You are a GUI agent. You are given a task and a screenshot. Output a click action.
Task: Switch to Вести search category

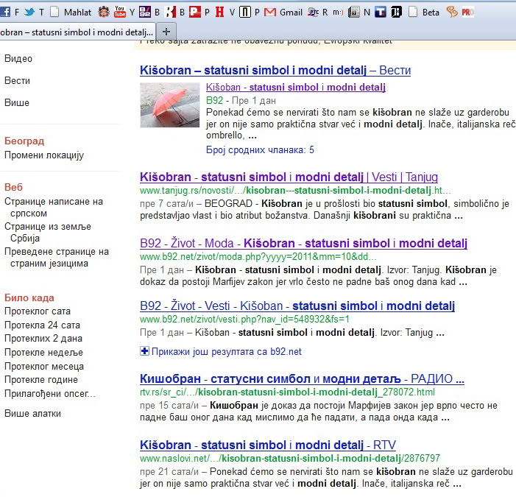click(17, 81)
